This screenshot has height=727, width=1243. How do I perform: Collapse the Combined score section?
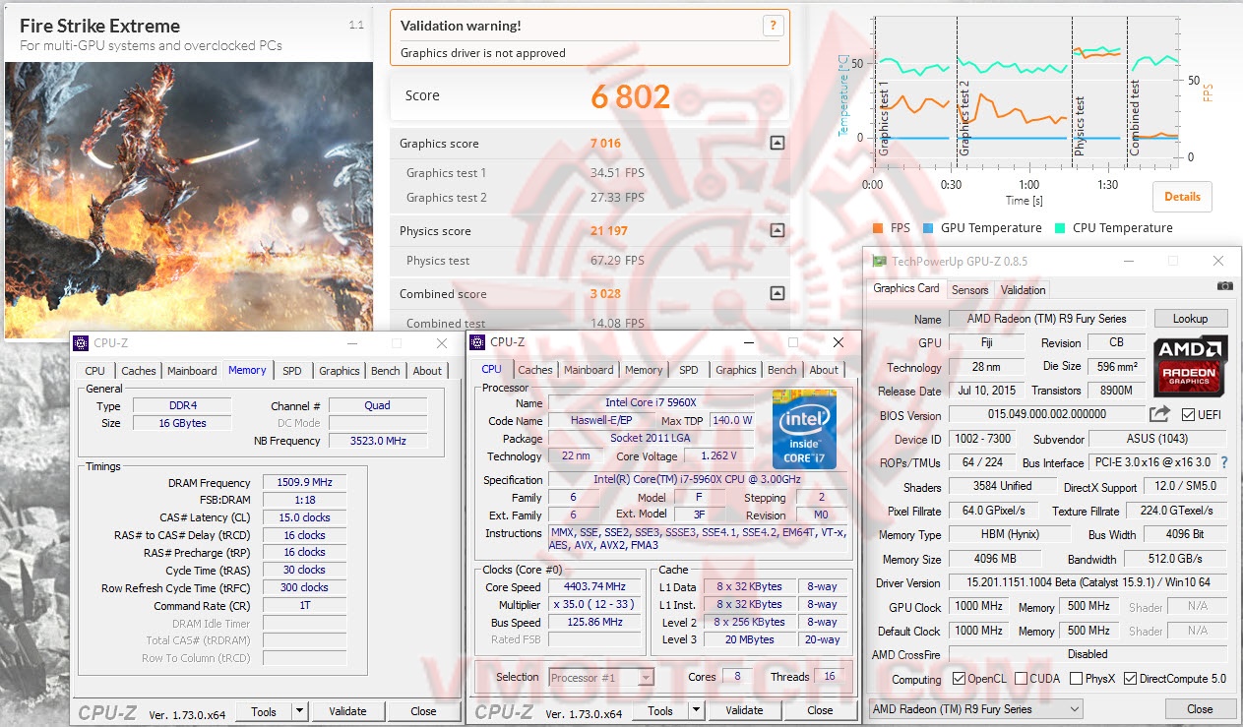(x=777, y=293)
